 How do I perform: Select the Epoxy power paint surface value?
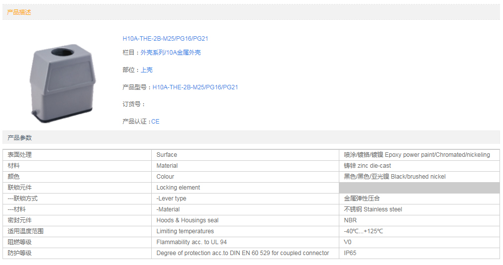tap(416, 155)
